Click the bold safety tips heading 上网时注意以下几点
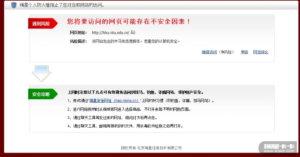 click(136, 92)
